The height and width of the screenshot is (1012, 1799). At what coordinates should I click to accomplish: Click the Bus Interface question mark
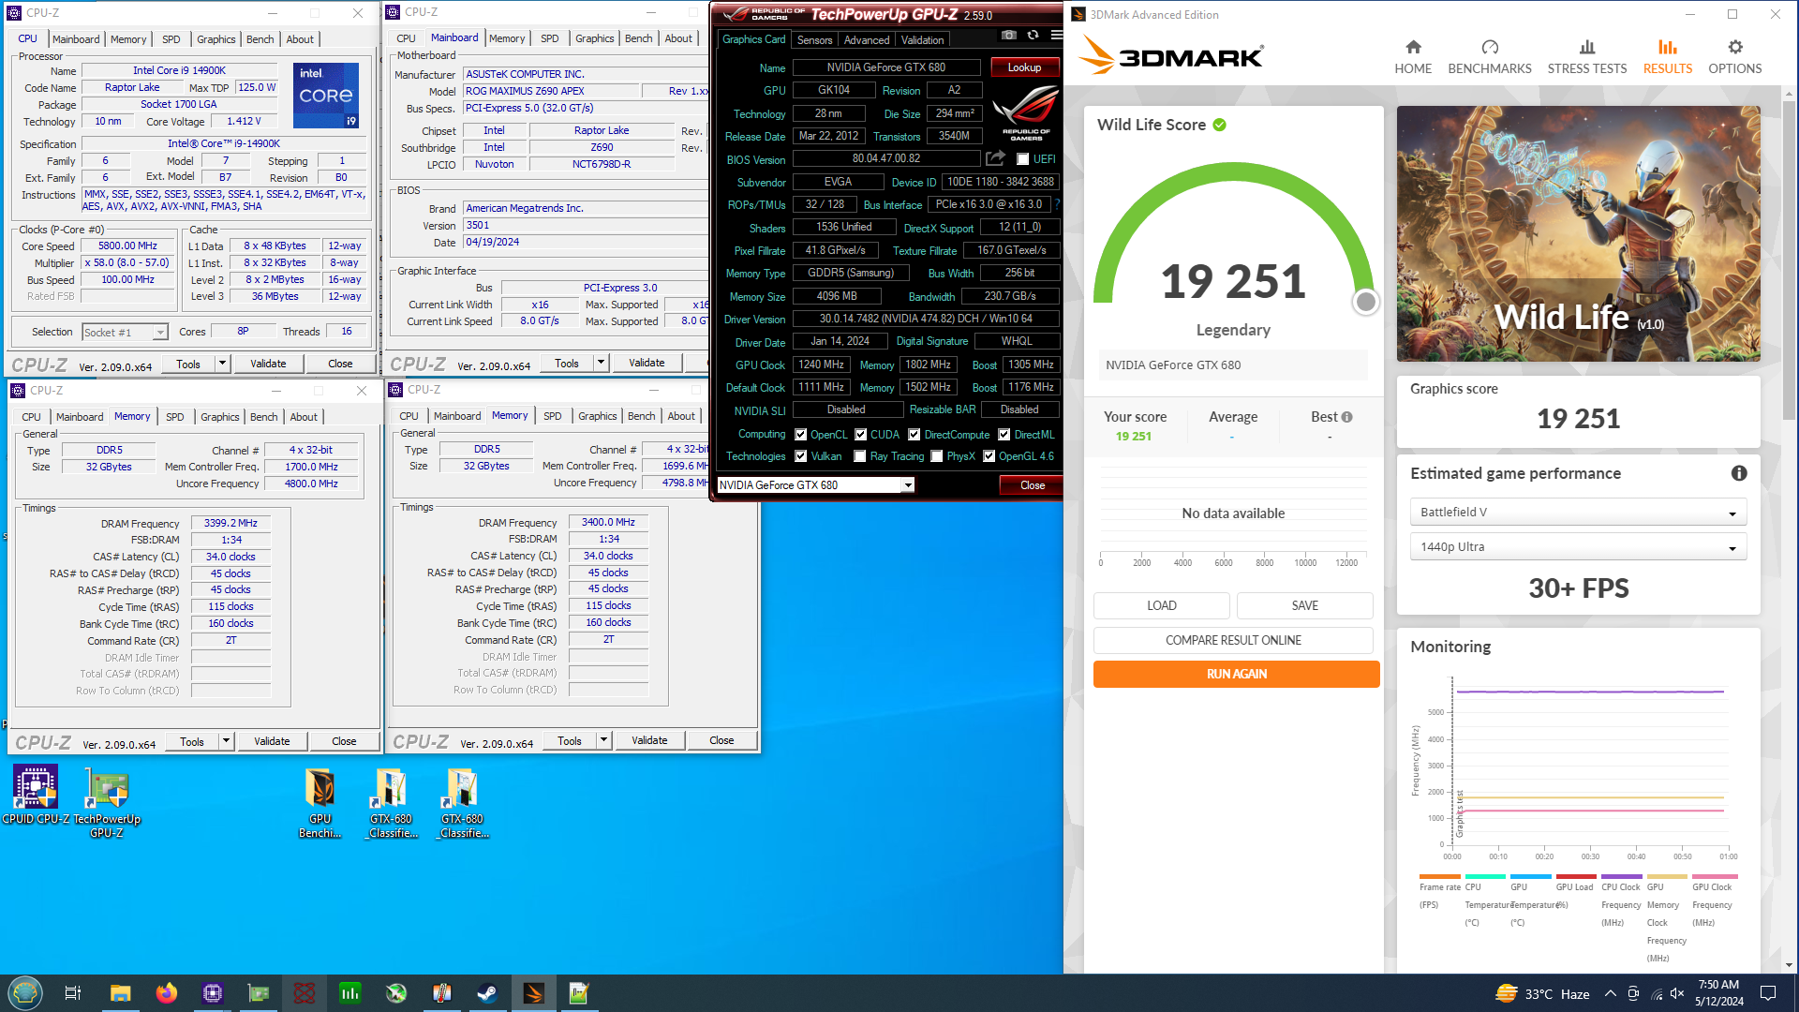point(1058,204)
